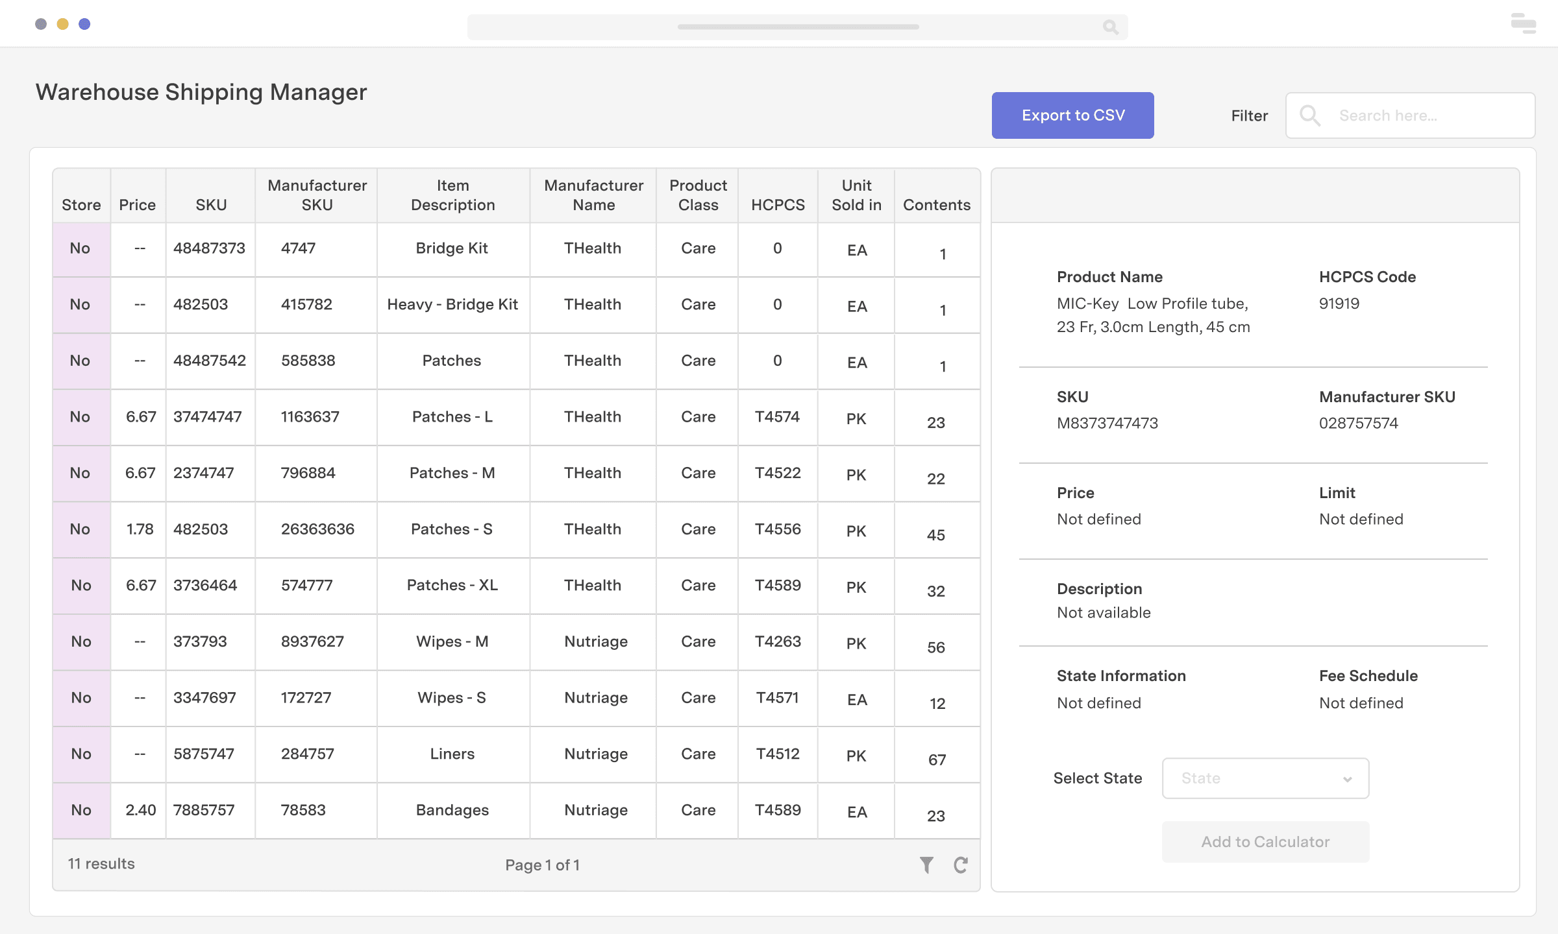Click the Add to Calculator button
1558x934 pixels.
[x=1265, y=841]
